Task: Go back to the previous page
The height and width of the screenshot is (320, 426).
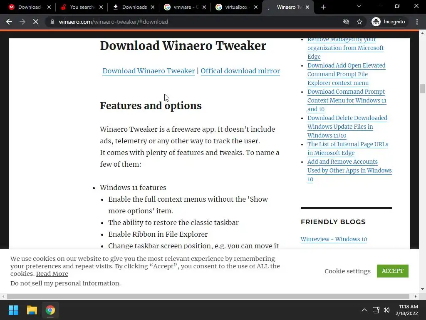Action: [9, 22]
